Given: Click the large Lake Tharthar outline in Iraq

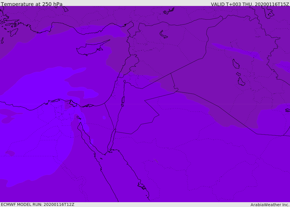Looking at the screenshot, I should pos(236,64).
